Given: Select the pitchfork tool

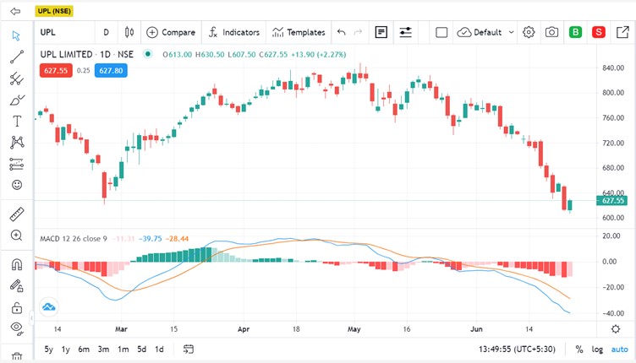Looking at the screenshot, I should (17, 79).
